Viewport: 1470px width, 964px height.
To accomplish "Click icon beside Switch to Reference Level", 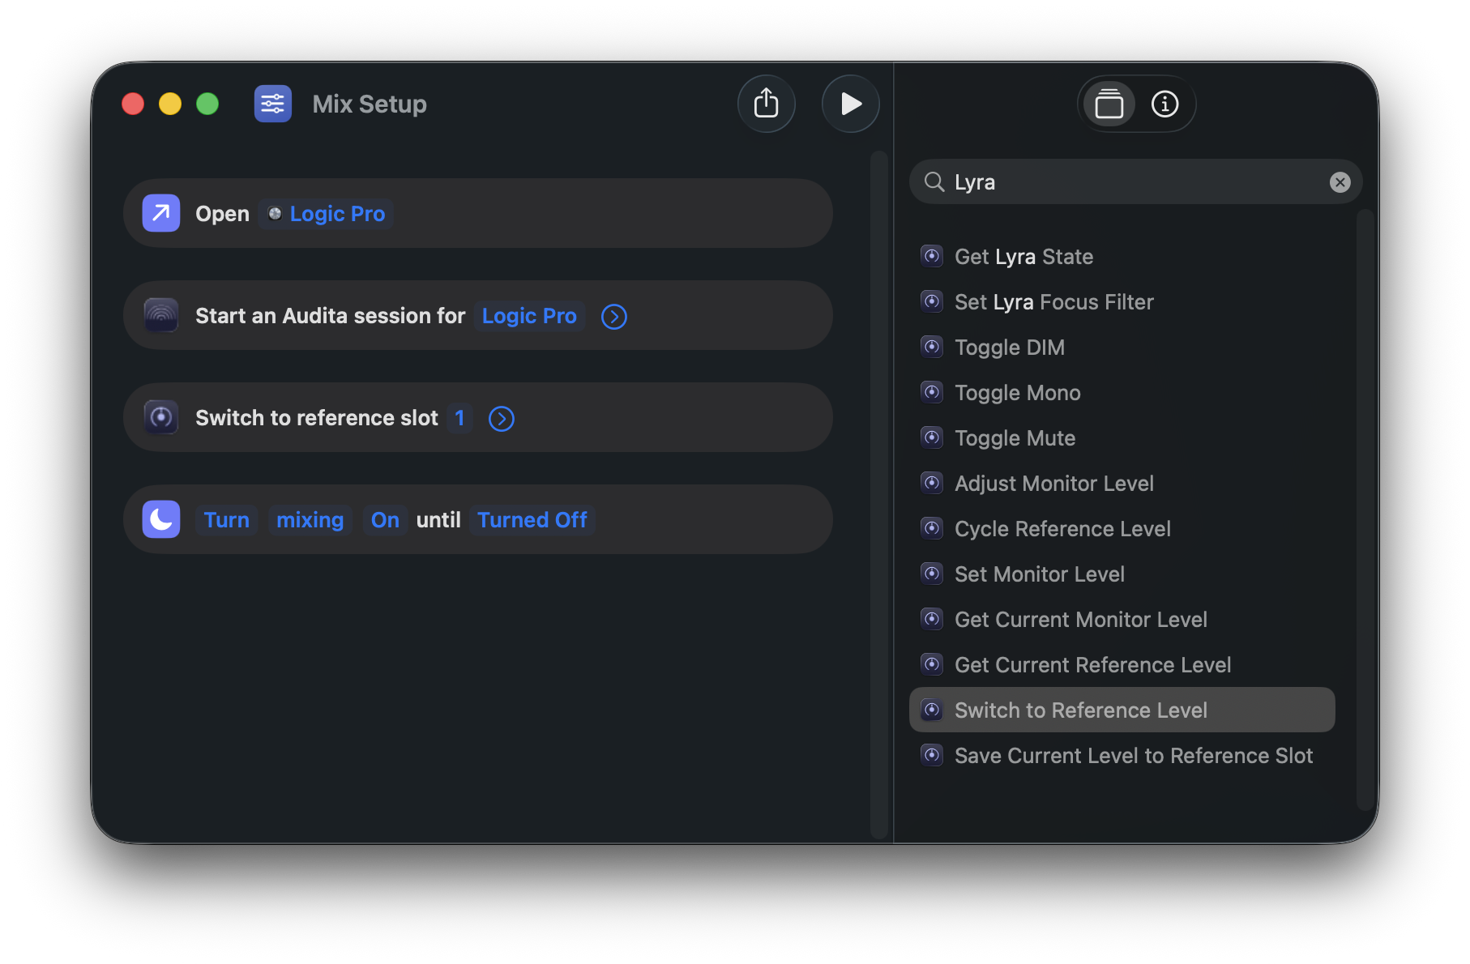I will click(932, 710).
